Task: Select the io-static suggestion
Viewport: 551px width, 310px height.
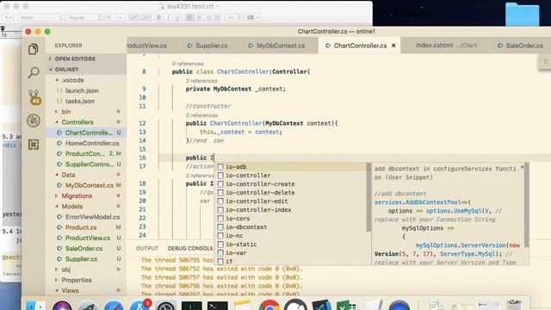Action: (x=292, y=245)
